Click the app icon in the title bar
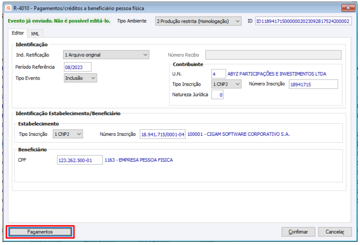Image resolution: width=360 pixels, height=245 pixels. click(x=8, y=8)
